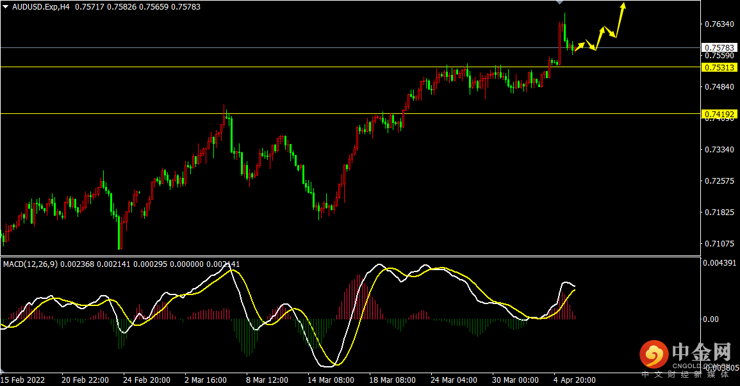Screen dimensions: 740x386
Task: Click the 24 Feb 20:00 time label
Action: pyautogui.click(x=147, y=380)
